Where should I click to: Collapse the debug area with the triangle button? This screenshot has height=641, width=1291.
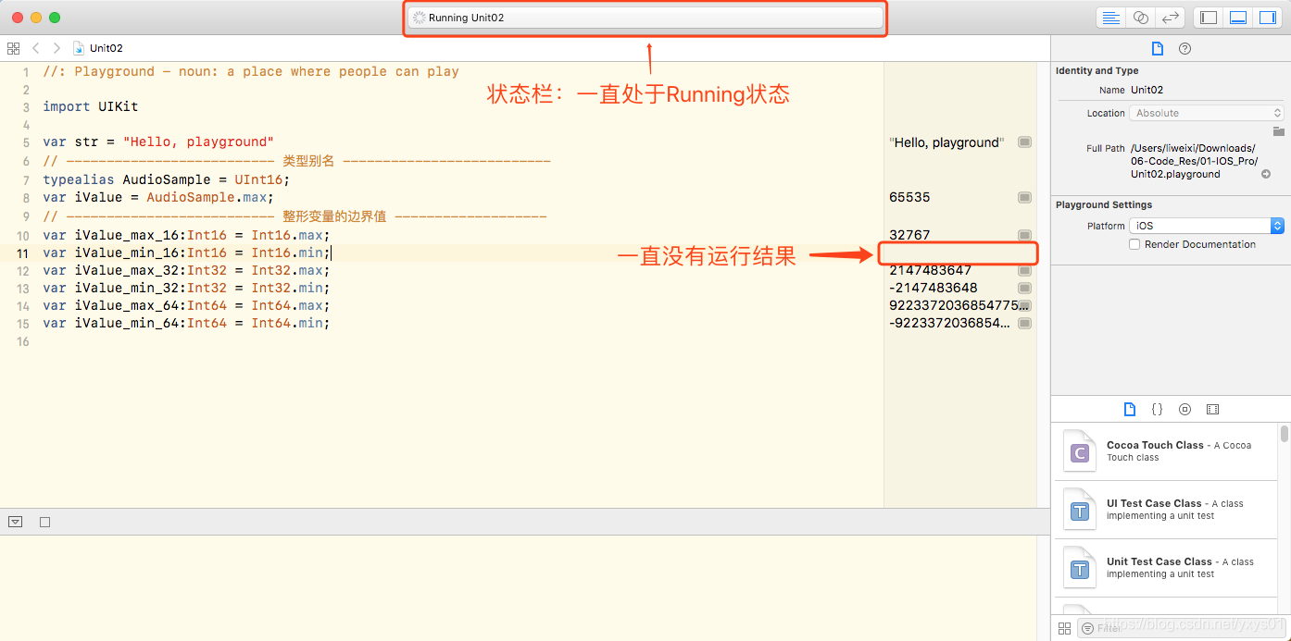[x=15, y=522]
